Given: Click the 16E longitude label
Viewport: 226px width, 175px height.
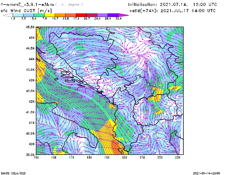Looking at the screenshot, I should pos(54,157).
